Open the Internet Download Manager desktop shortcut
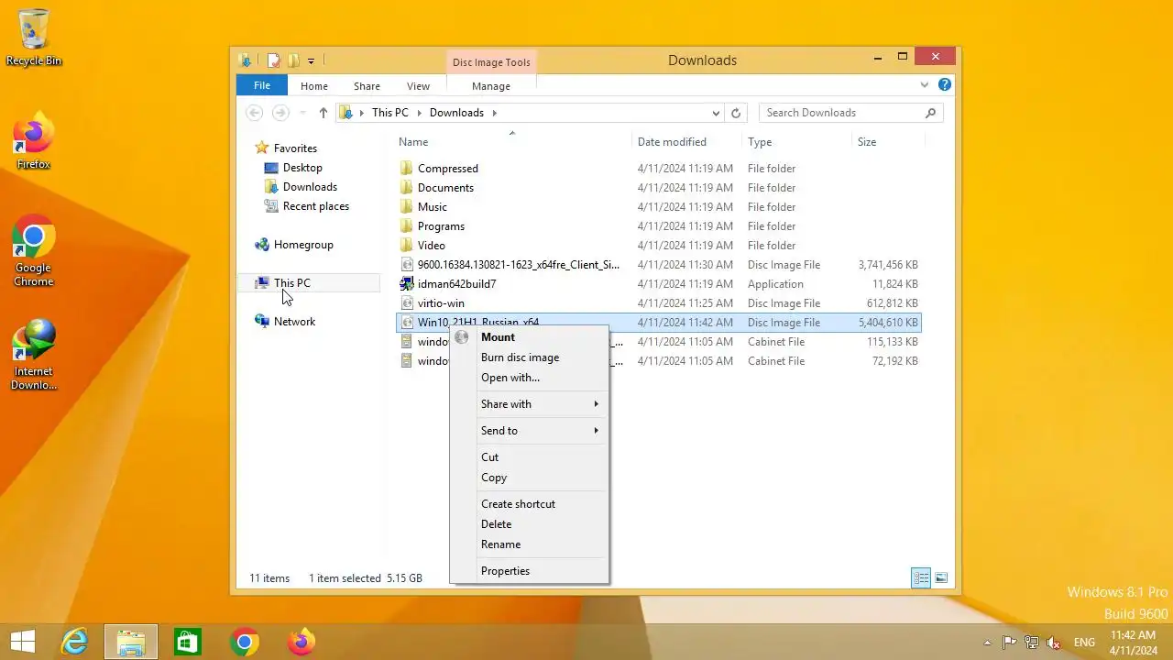 coord(34,354)
